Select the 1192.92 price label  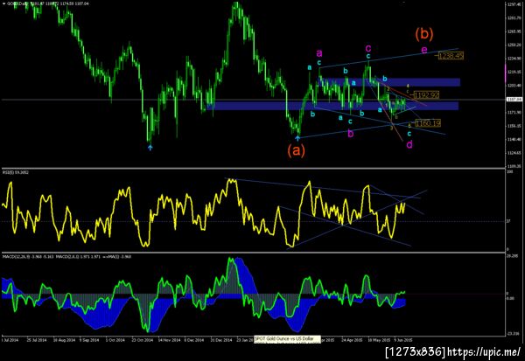click(x=427, y=95)
